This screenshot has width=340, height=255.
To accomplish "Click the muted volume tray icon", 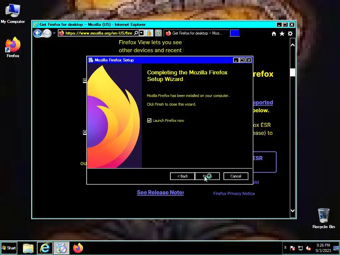I will click(x=308, y=248).
